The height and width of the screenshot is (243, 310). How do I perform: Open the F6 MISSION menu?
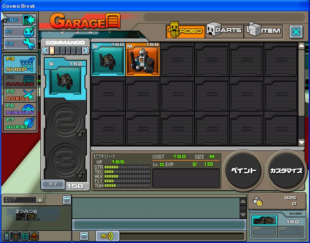click(20, 109)
